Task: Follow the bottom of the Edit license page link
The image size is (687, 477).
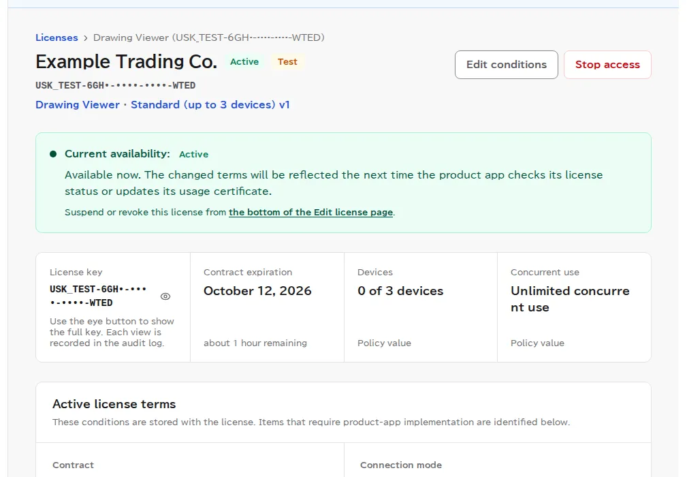Action: tap(310, 212)
